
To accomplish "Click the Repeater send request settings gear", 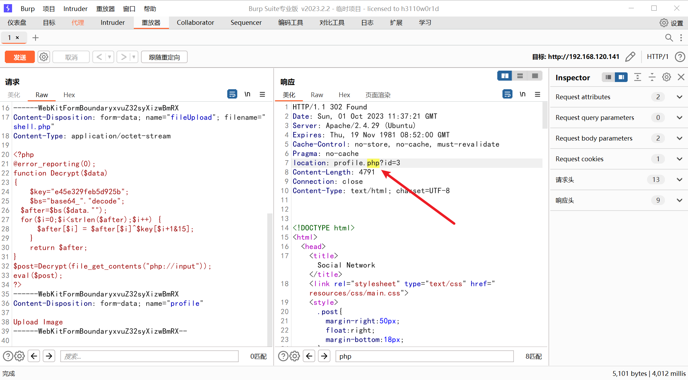I will [x=44, y=57].
